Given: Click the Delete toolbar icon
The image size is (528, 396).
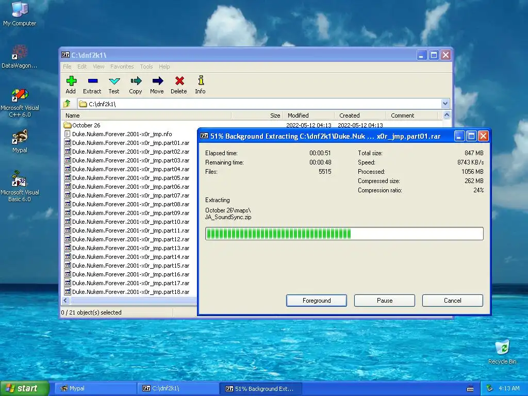Looking at the screenshot, I should coord(179,81).
